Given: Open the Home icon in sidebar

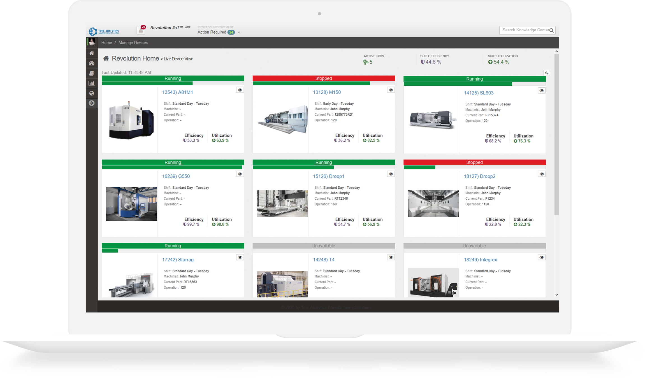Looking at the screenshot, I should 92,53.
